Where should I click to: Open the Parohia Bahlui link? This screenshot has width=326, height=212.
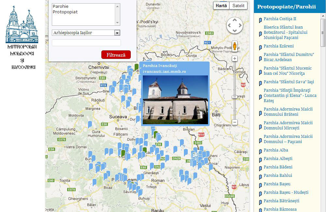[x=278, y=176]
